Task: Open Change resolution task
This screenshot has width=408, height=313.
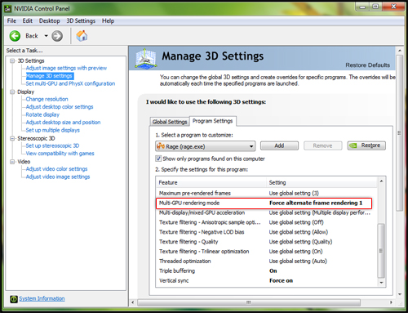Action: [x=47, y=99]
